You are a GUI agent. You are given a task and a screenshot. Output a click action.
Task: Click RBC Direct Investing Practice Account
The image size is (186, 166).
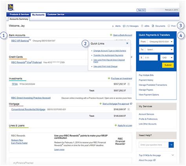31,98
